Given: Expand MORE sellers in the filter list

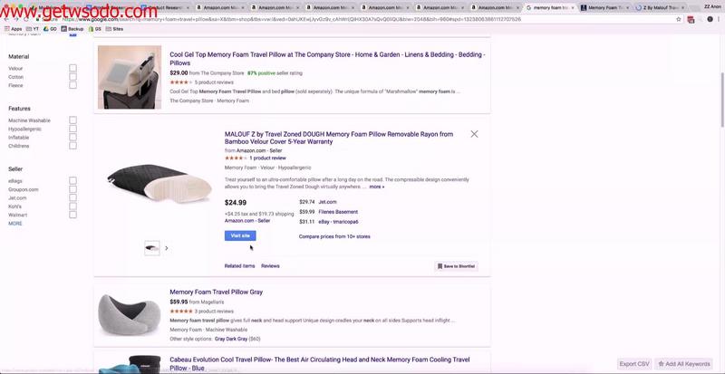Looking at the screenshot, I should click(x=15, y=224).
